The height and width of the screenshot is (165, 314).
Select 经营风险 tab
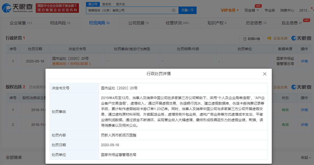[99, 23]
